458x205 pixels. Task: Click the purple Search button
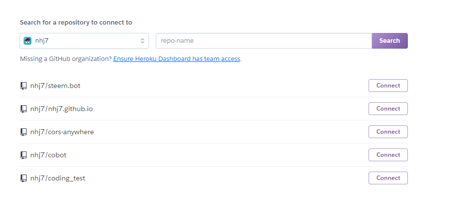click(x=390, y=41)
